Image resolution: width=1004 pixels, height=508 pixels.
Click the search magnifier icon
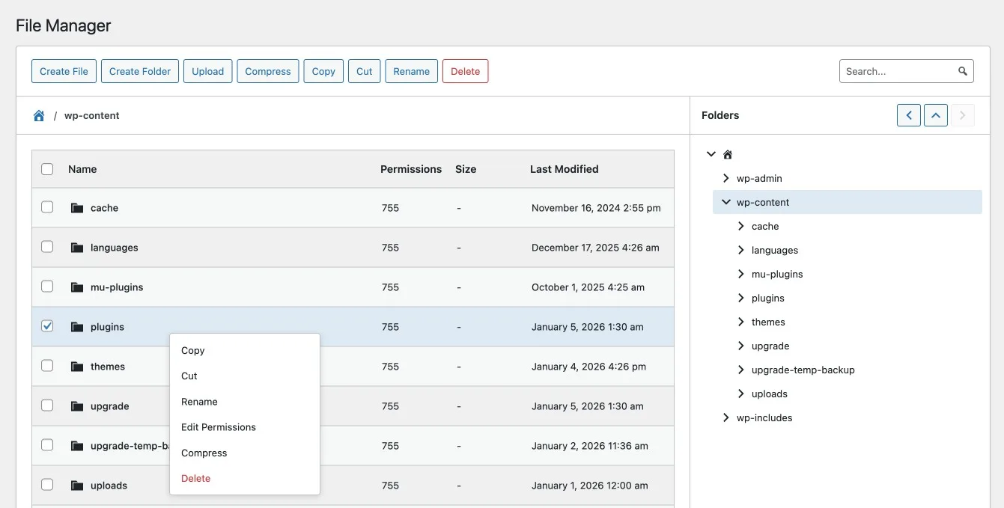[963, 71]
